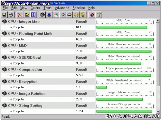Viewport: 161px width, 120px height.
Task: Click the SSE/3DNow! green result bar
Action: (119, 63)
